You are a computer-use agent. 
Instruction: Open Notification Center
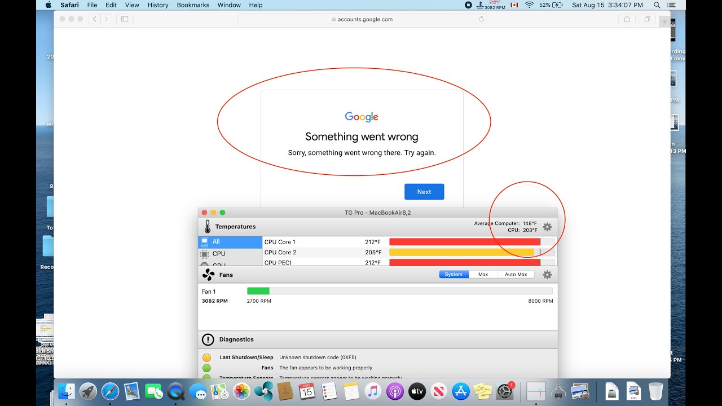point(672,5)
